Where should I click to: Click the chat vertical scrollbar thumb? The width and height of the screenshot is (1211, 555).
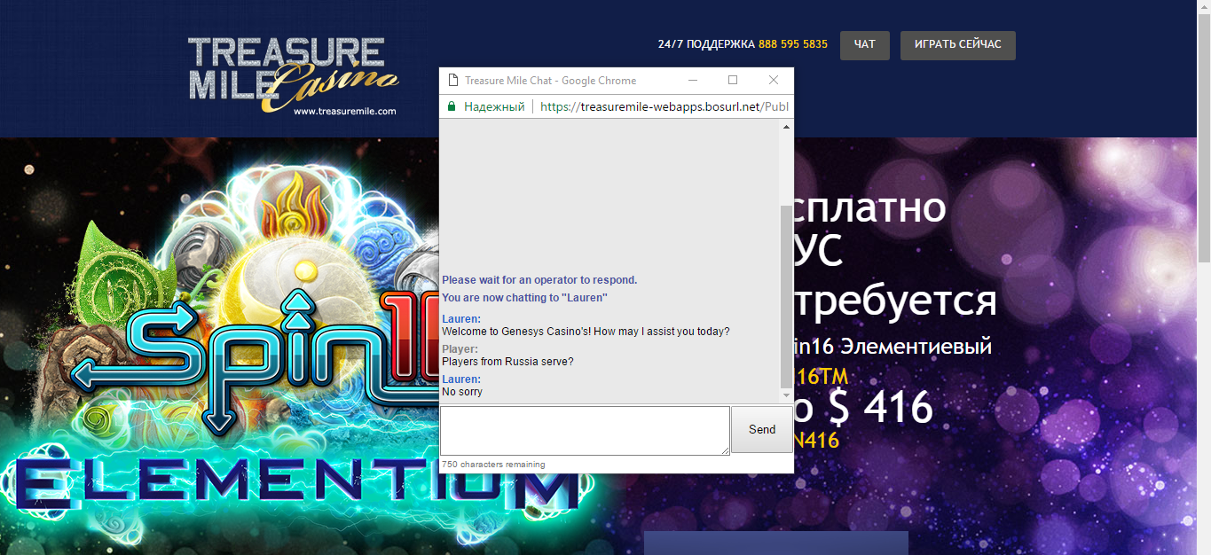pos(786,295)
